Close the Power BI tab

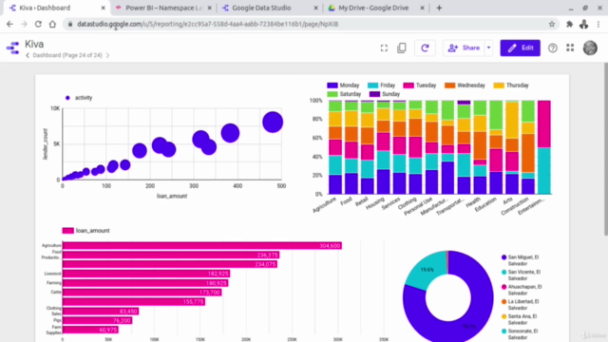(209, 8)
